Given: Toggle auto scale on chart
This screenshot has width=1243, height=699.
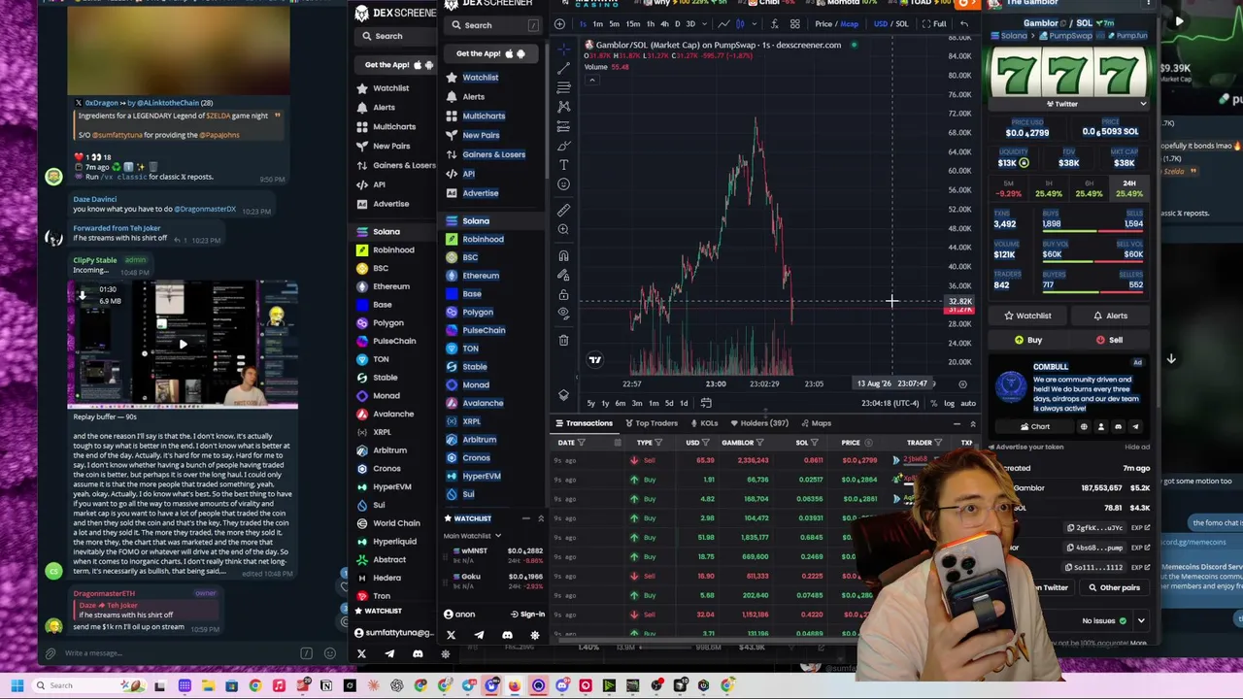Looking at the screenshot, I should [967, 403].
